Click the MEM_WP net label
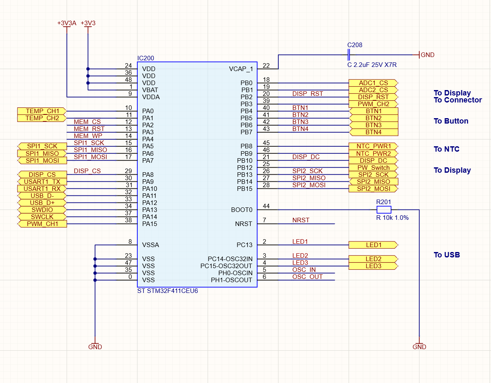Screen dimensions: 491x383 (x=88, y=136)
